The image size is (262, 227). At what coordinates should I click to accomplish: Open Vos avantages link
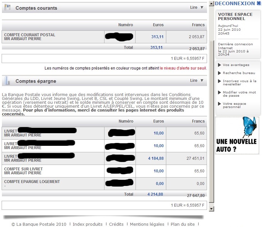click(x=236, y=65)
